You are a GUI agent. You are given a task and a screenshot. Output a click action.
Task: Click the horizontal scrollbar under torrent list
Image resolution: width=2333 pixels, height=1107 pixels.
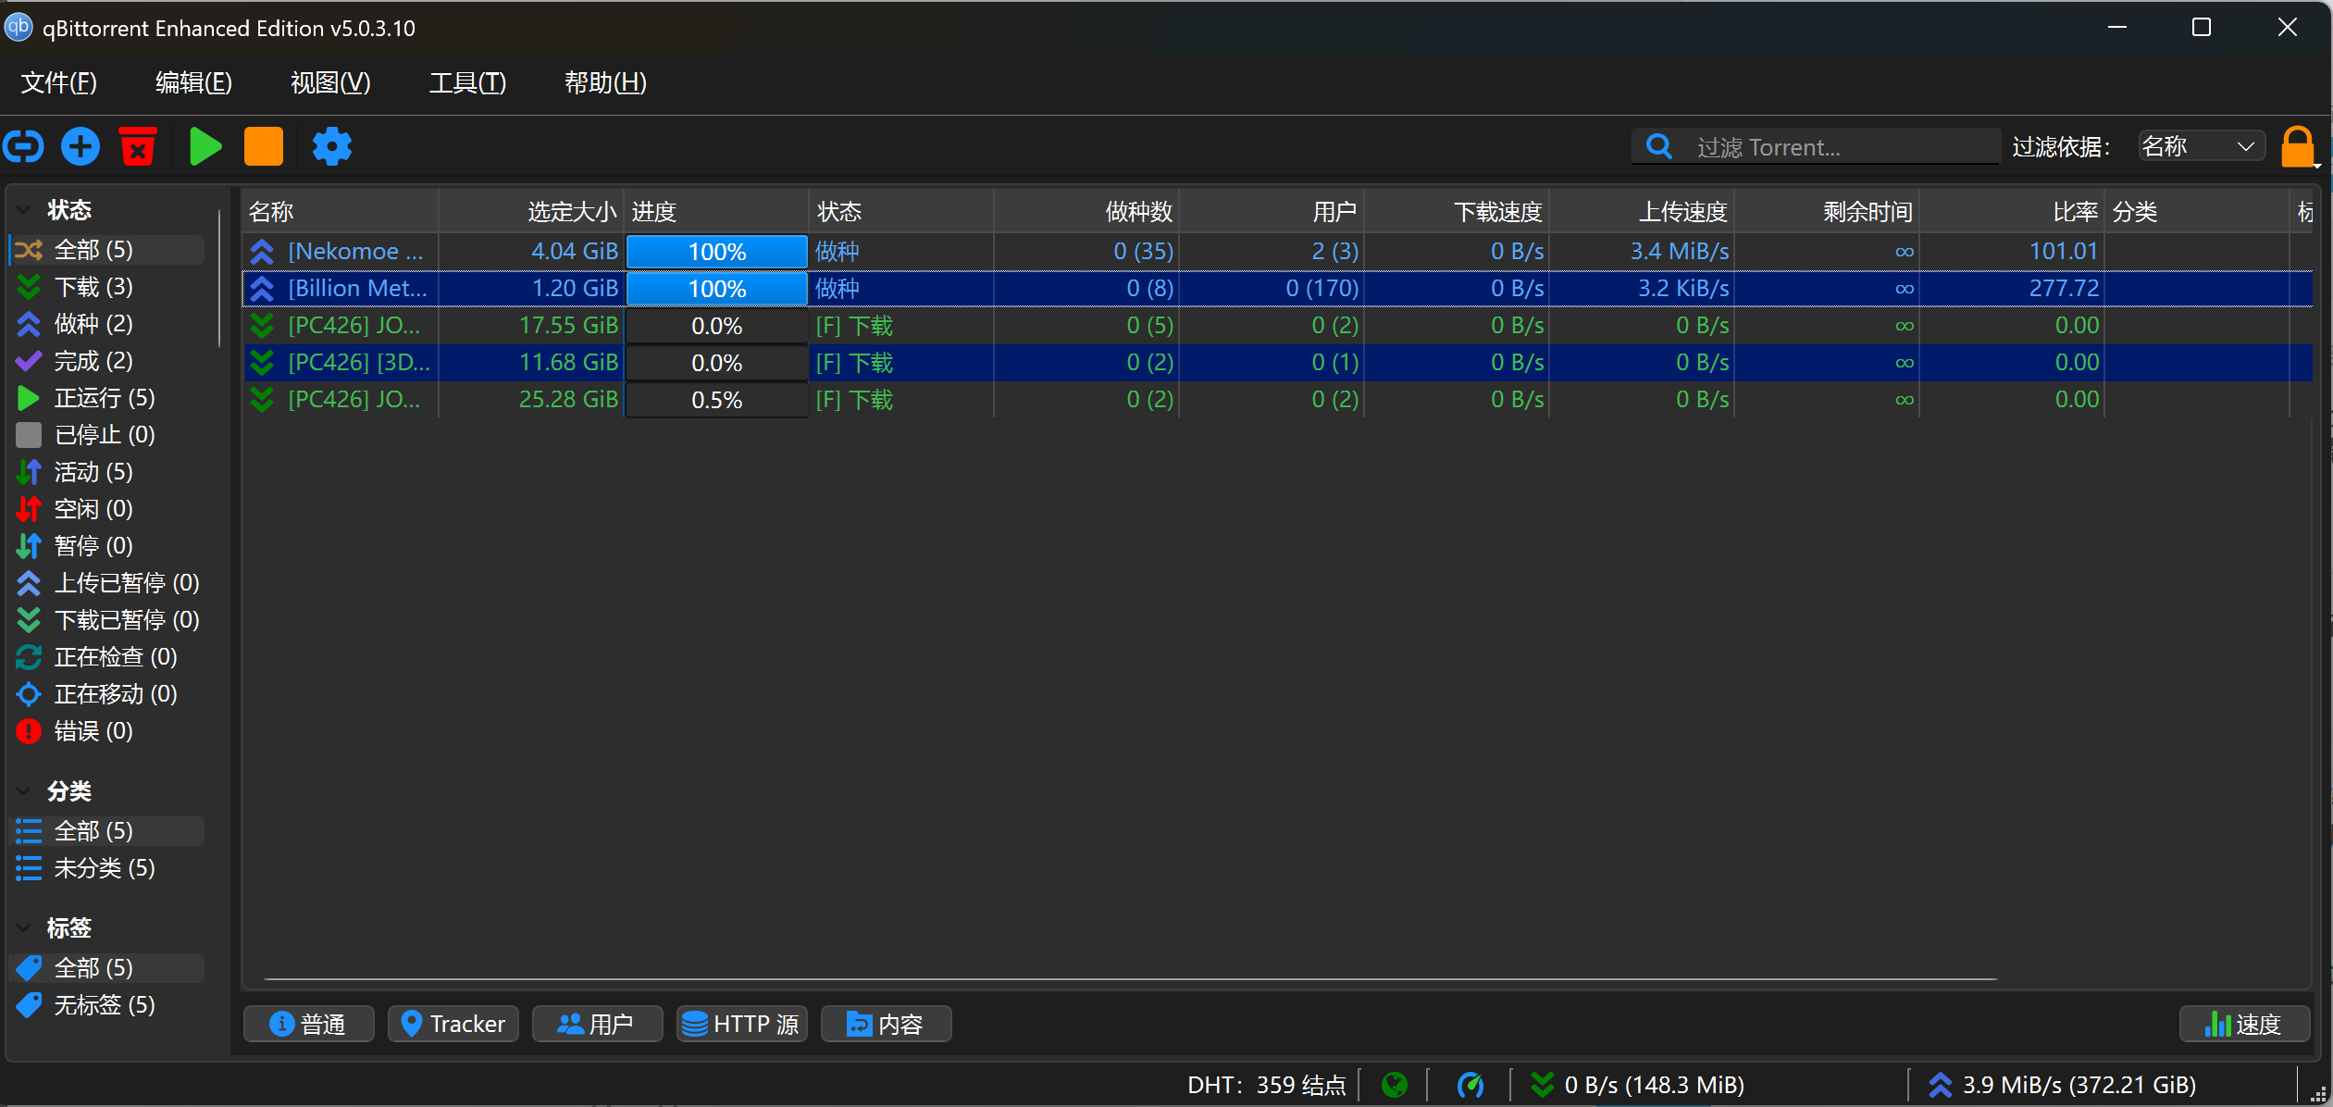tap(1130, 978)
